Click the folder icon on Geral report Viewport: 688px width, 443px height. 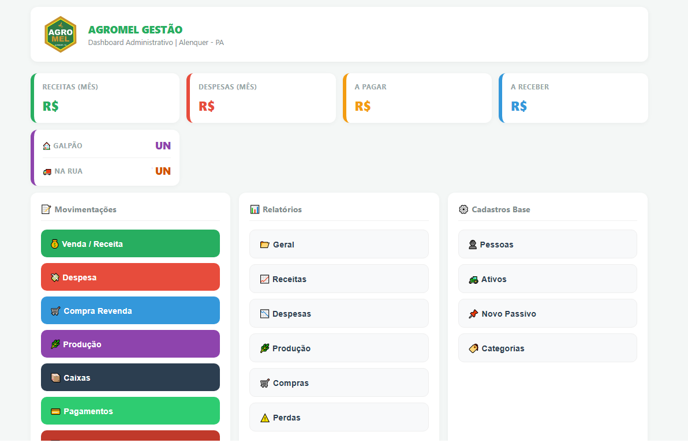click(x=265, y=245)
